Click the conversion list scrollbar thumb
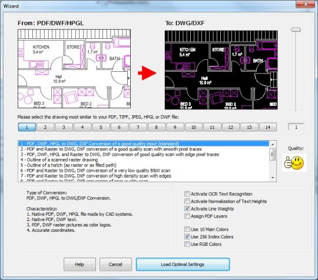 pos(273,154)
